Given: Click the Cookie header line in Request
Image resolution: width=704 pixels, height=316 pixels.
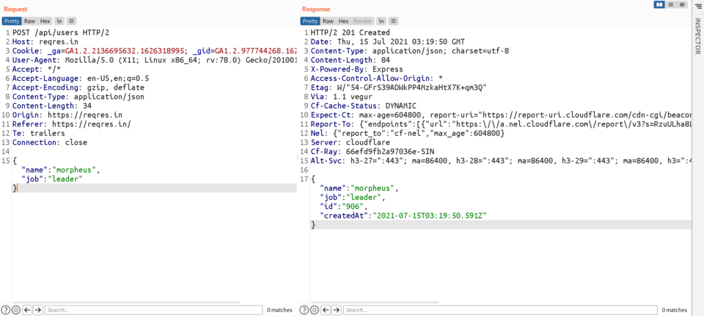Looking at the screenshot, I should pyautogui.click(x=154, y=51).
